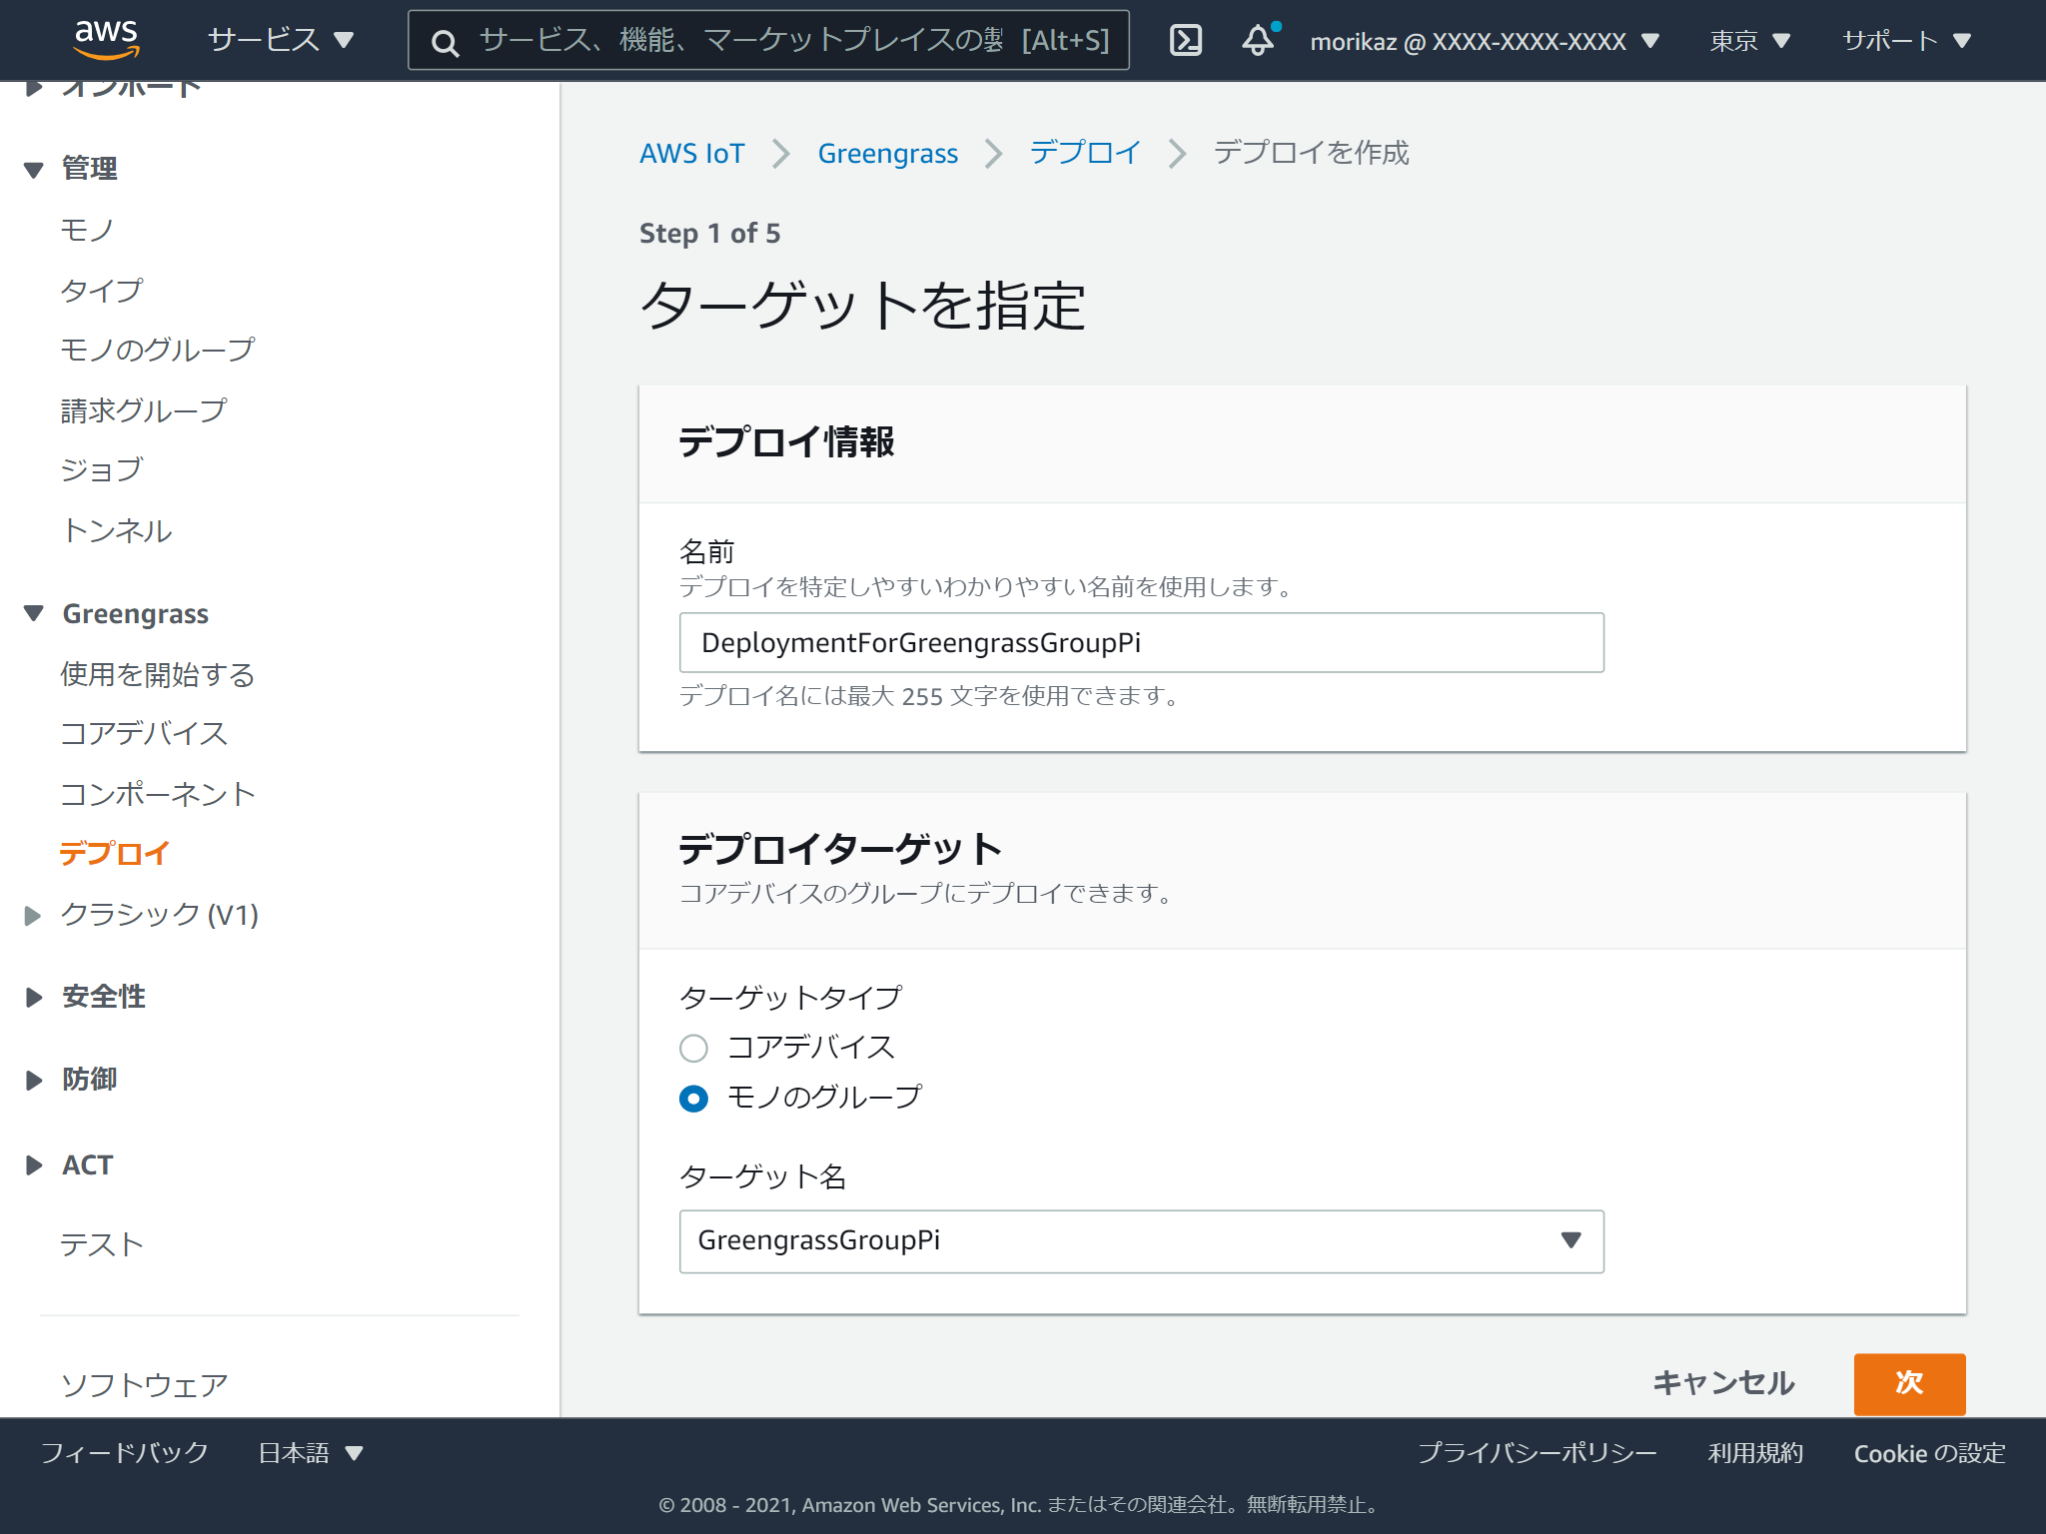Click the deployment name input field
This screenshot has width=2046, height=1534.
[x=1142, y=643]
